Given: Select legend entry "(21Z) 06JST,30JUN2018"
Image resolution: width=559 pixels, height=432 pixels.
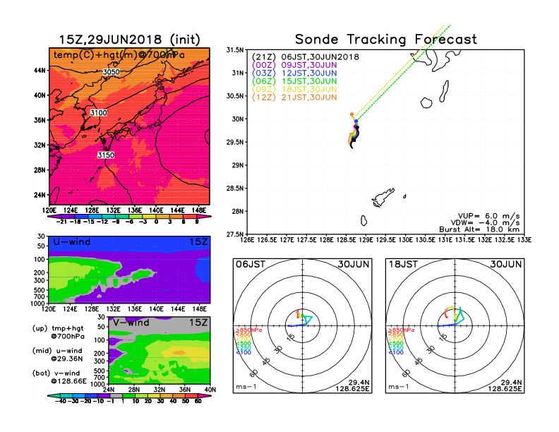Looking at the screenshot, I should (305, 57).
